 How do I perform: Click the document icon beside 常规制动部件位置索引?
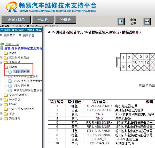click(x=10, y=90)
